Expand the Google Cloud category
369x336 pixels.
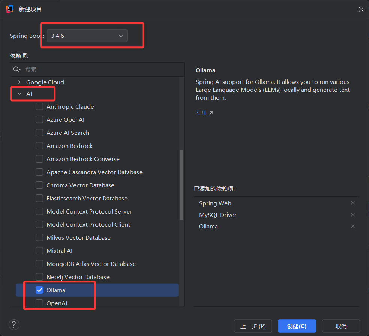coord(19,82)
